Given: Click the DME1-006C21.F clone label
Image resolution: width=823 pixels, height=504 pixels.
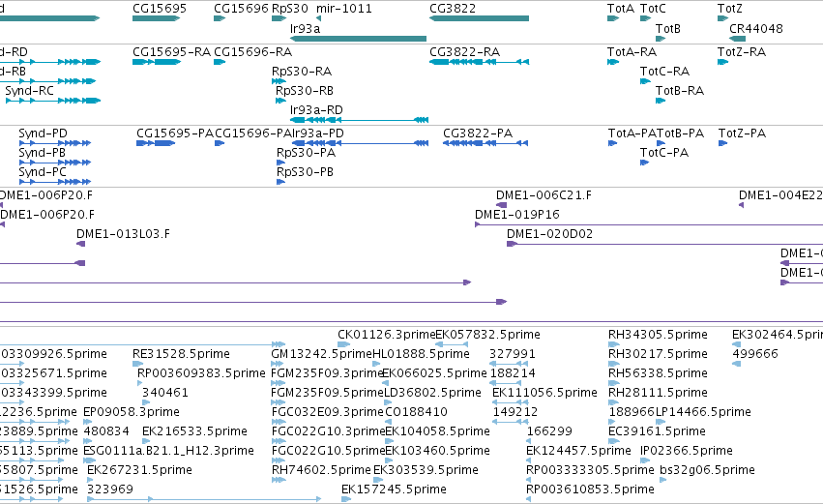Looking at the screenshot, I should pos(544,195).
